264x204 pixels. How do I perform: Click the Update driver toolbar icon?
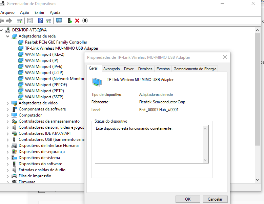[x=70, y=21]
